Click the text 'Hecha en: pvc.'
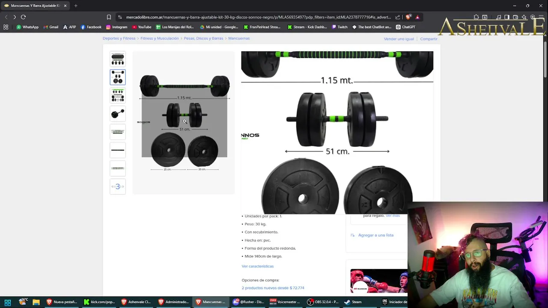 (x=258, y=240)
